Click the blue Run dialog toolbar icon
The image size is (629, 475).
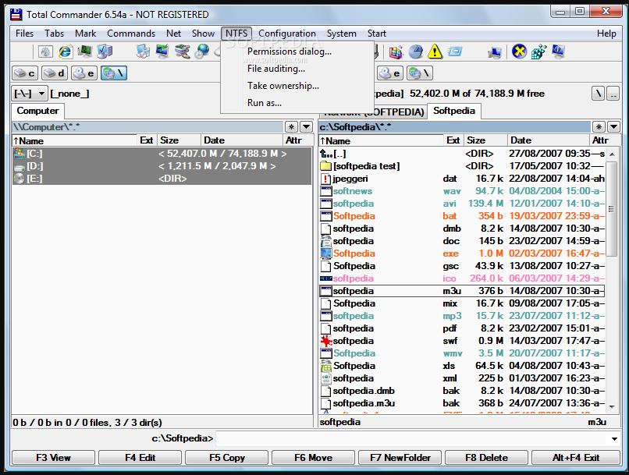tap(454, 51)
